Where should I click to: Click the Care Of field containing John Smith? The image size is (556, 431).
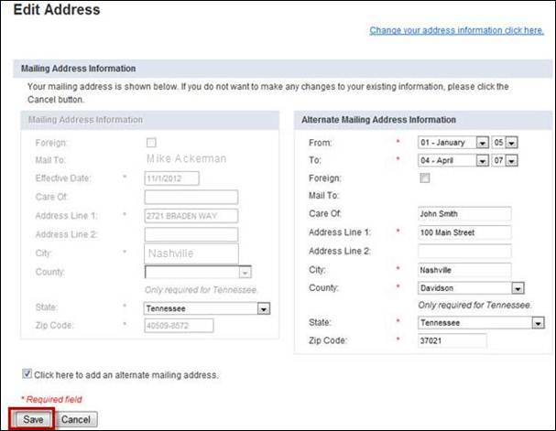point(464,214)
